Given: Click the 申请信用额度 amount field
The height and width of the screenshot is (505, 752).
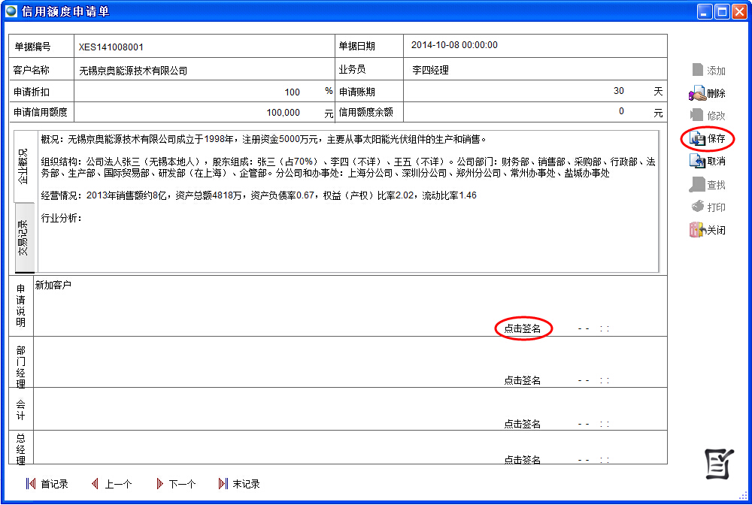Looking at the screenshot, I should click(226, 116).
